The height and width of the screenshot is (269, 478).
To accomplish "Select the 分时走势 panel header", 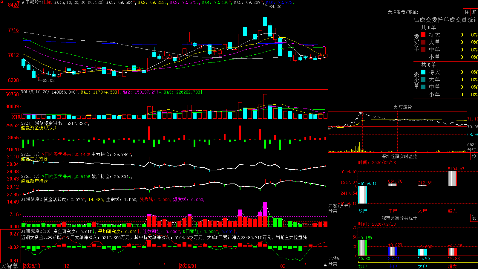I will click(403, 107).
